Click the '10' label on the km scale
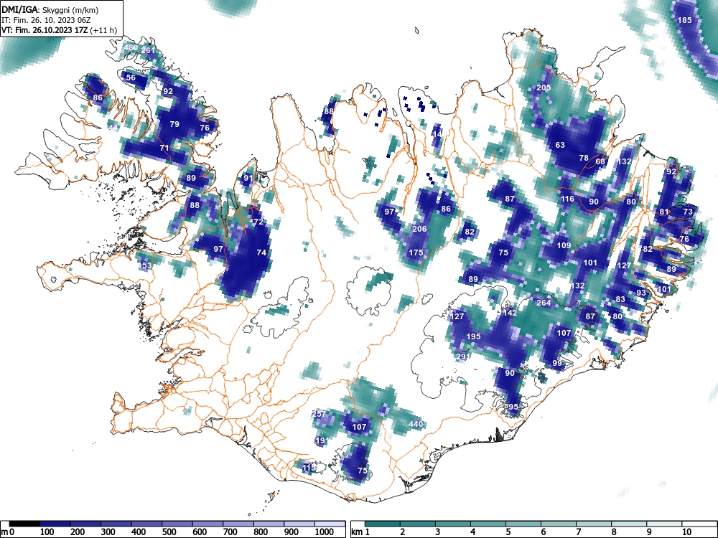This screenshot has height=538, width=718. coord(686,532)
